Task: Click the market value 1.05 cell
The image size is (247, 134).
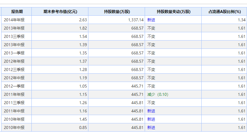Action: pos(60,86)
